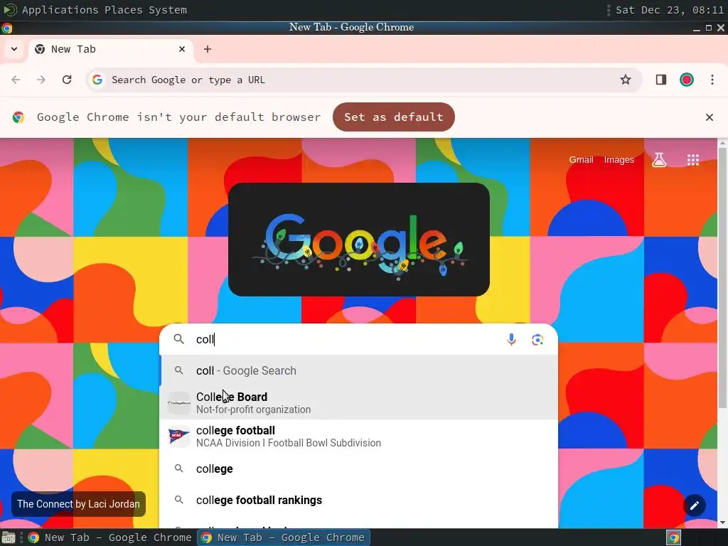Image resolution: width=728 pixels, height=546 pixels.
Task: Click Chrome icon in bottom tray
Action: (674, 537)
